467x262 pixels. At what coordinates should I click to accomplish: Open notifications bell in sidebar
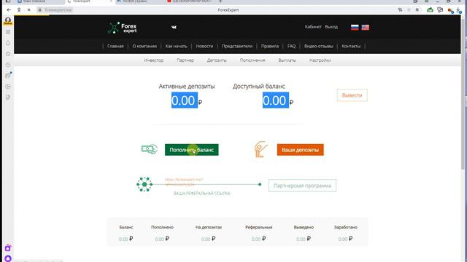coord(8,43)
